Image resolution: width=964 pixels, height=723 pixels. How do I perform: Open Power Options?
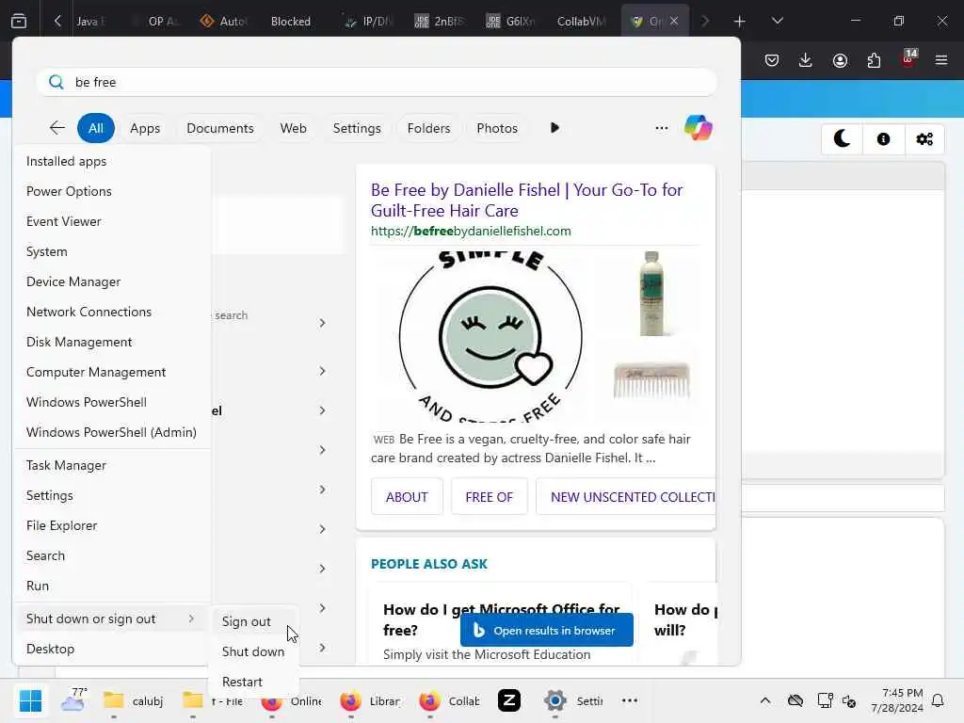click(x=112, y=191)
